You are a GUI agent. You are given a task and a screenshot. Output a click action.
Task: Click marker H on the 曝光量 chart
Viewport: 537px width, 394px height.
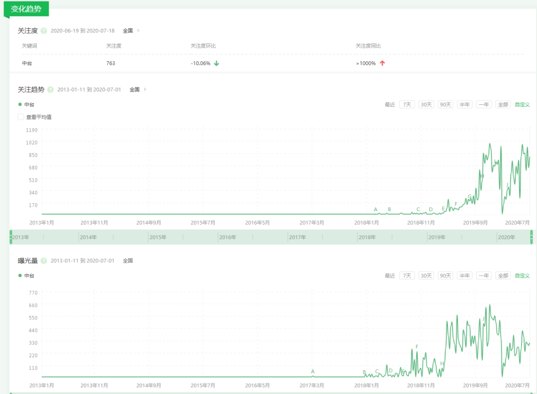point(442,364)
